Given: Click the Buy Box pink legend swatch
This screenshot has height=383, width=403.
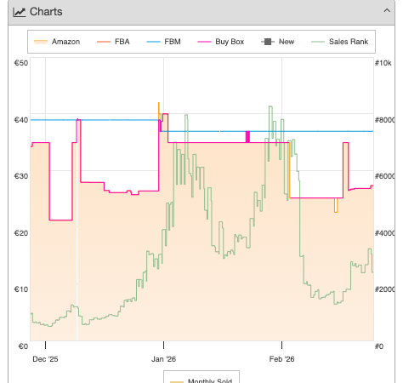Looking at the screenshot, I should click(204, 42).
